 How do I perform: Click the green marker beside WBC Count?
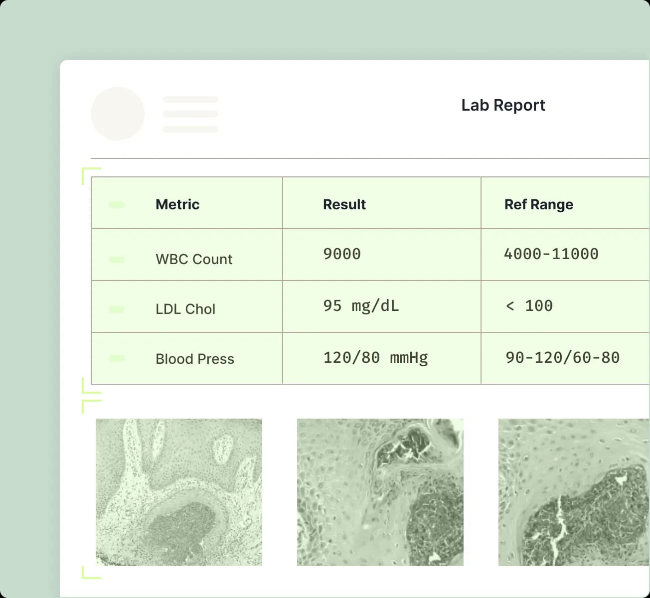coord(116,259)
